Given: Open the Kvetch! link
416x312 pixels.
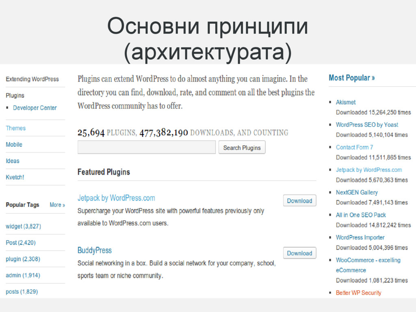Looking at the screenshot, I should [15, 177].
